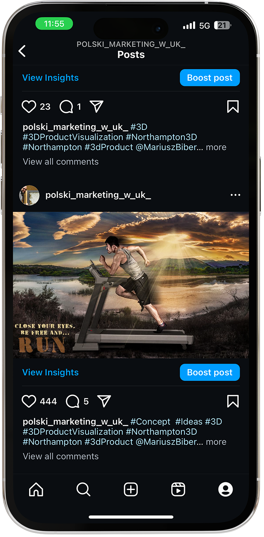Viewport: 264px width, 537px height.
Task: Open View Insights under the treadmill image
Action: 50,372
